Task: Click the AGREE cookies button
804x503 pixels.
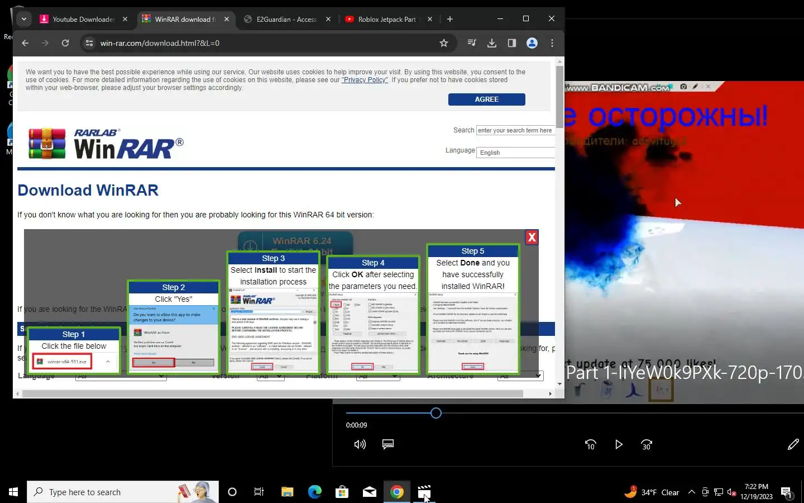Action: (487, 99)
